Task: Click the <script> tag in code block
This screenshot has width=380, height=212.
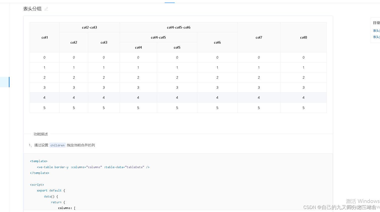Action: coord(37,185)
